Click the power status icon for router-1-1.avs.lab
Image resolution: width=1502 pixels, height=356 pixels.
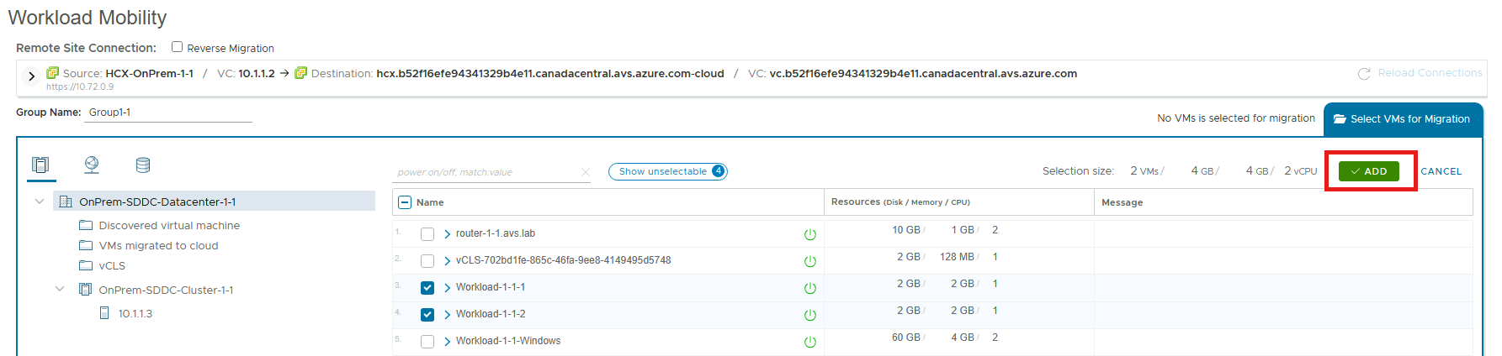point(810,234)
